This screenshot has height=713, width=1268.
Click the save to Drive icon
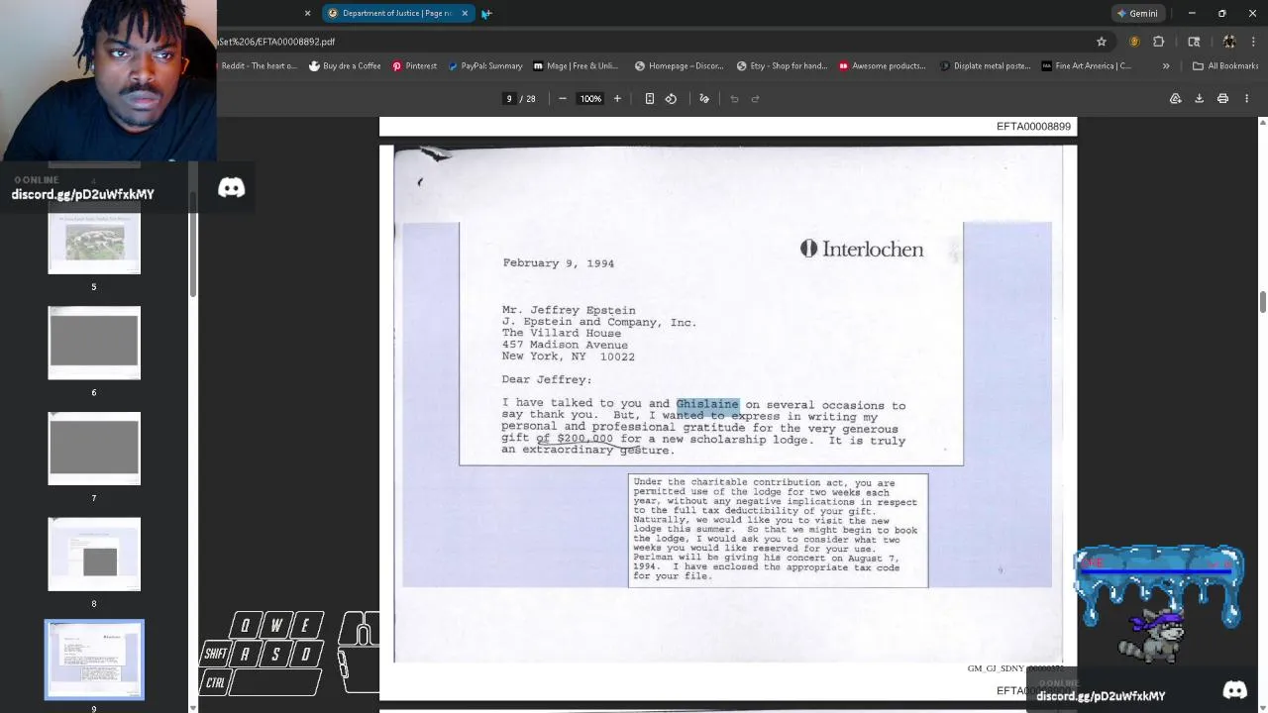tap(1176, 98)
